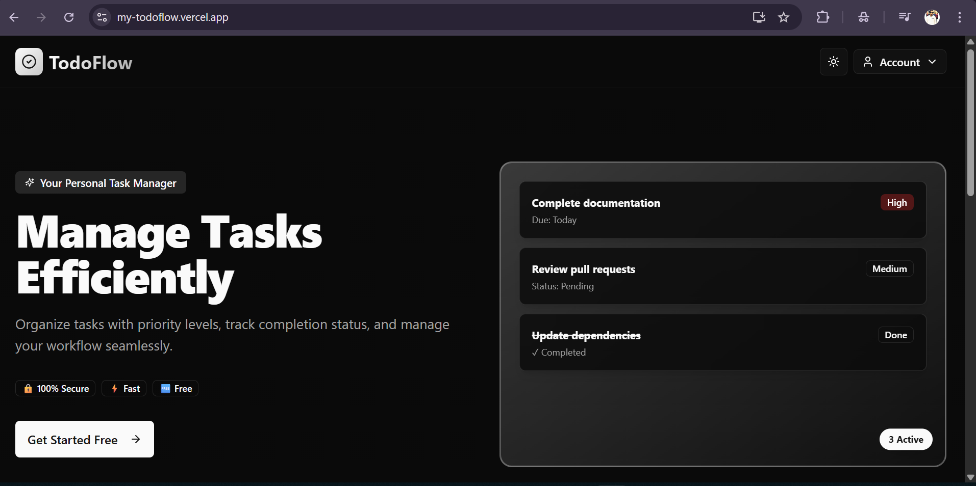The height and width of the screenshot is (486, 976).
Task: Click the browser back arrow
Action: (x=14, y=17)
